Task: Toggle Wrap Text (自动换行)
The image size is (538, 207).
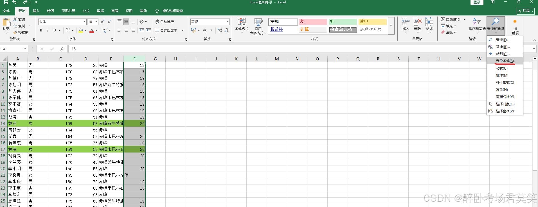Action: [x=165, y=22]
